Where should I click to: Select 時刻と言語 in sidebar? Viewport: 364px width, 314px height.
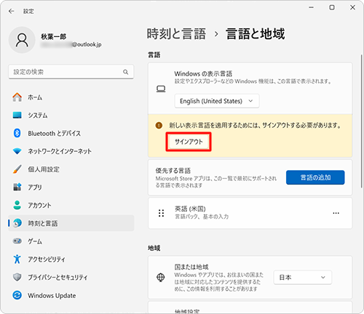click(71, 223)
